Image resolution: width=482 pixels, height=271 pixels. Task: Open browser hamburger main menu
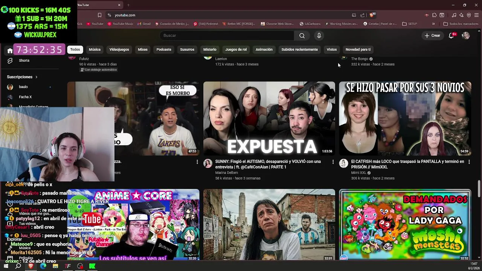476,15
